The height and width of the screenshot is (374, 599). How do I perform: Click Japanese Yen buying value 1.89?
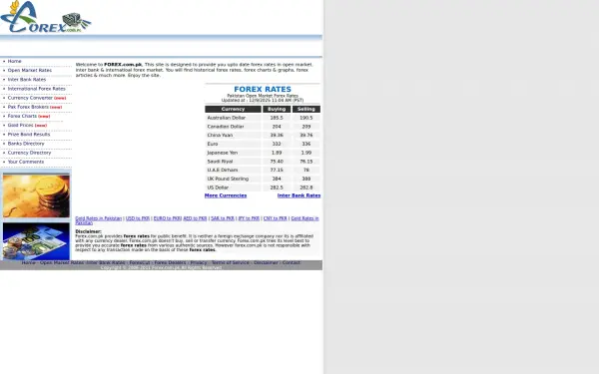point(277,153)
